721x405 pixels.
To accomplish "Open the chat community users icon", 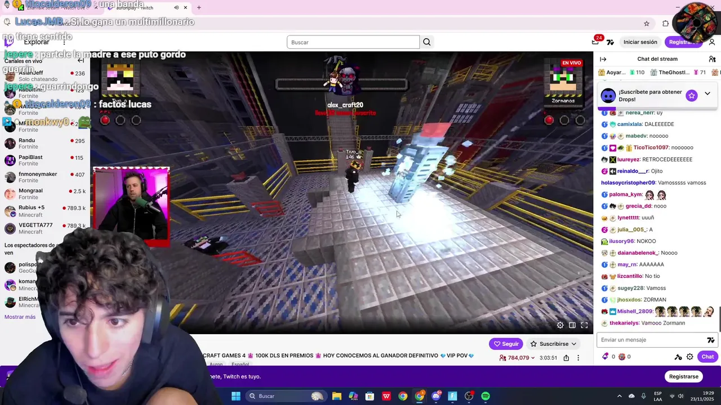I will point(712,59).
